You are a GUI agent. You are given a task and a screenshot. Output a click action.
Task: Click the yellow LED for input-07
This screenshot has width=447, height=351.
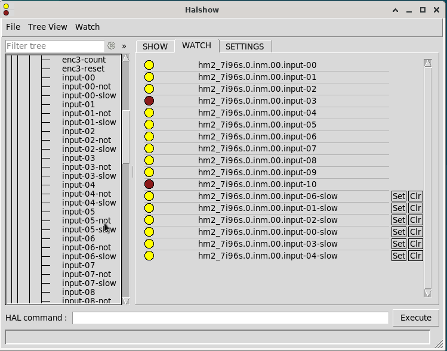[x=149, y=148]
